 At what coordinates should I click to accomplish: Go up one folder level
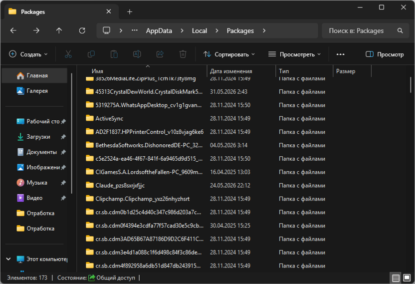coord(59,31)
